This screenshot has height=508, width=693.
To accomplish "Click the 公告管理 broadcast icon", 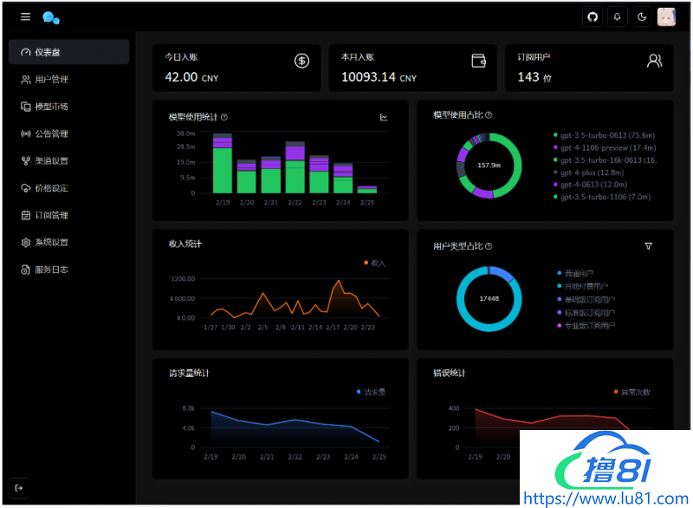I will [x=26, y=134].
